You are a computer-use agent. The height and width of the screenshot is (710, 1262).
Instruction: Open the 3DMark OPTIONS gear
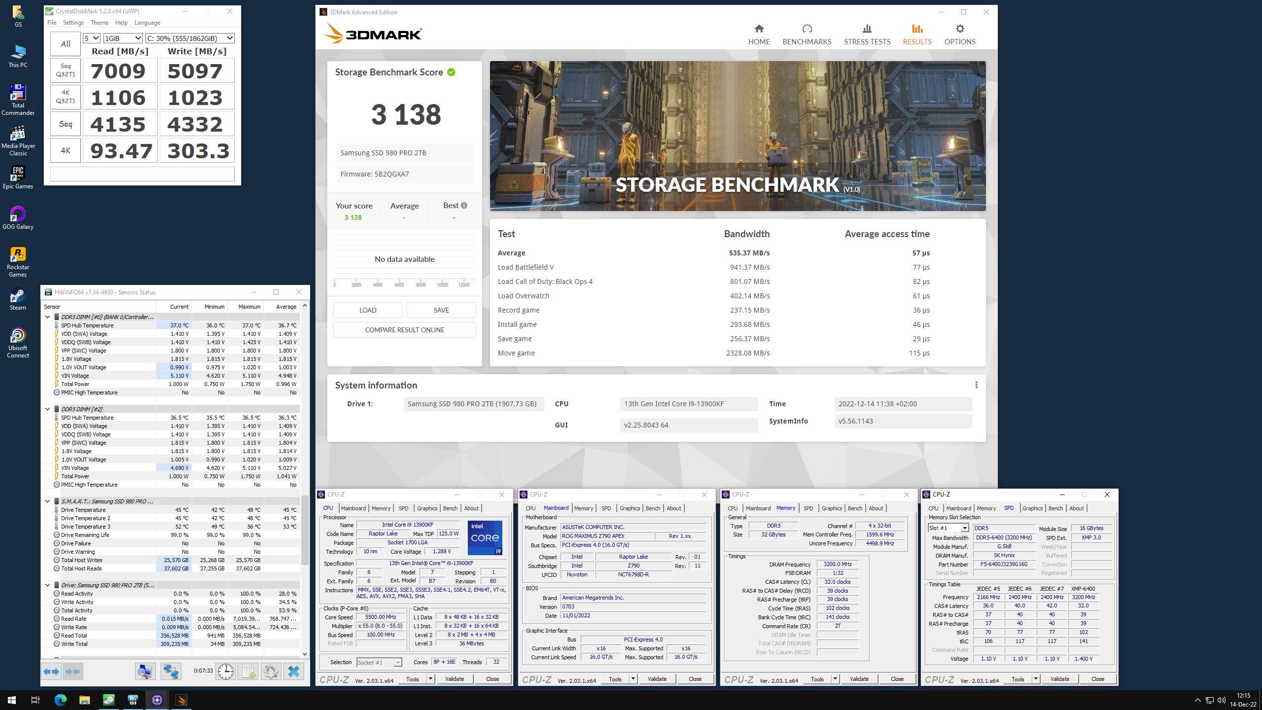tap(960, 35)
